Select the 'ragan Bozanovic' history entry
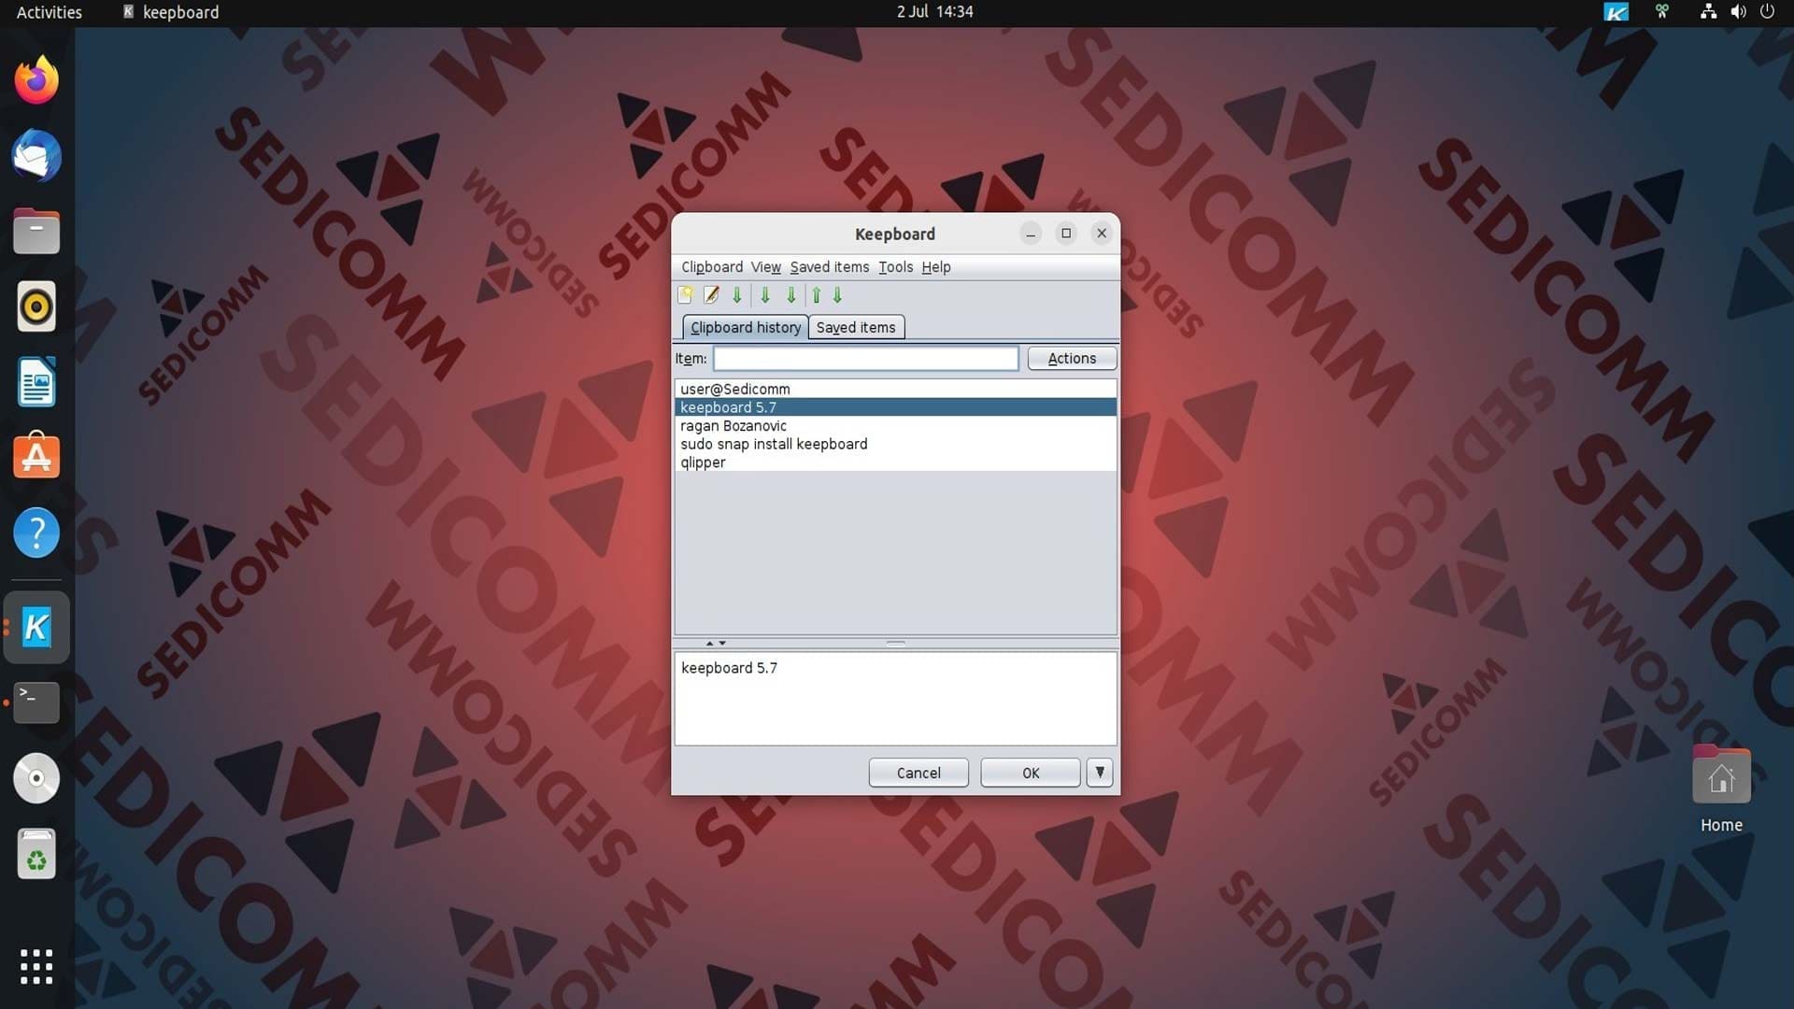The width and height of the screenshot is (1794, 1009). click(895, 426)
